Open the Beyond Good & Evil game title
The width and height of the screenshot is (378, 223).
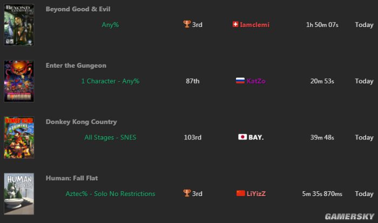point(78,9)
